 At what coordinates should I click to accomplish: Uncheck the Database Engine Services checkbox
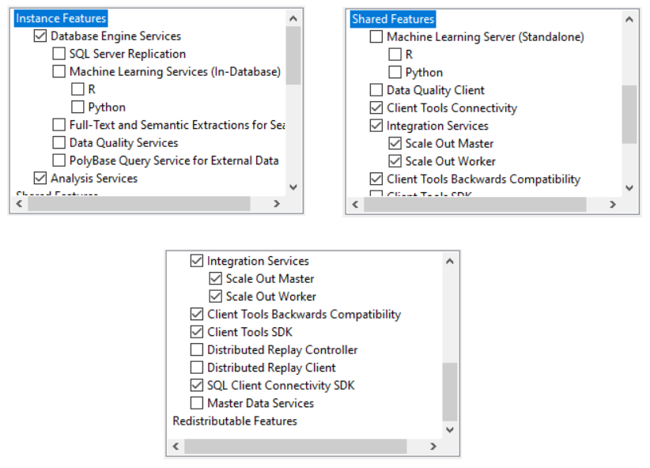click(x=40, y=36)
